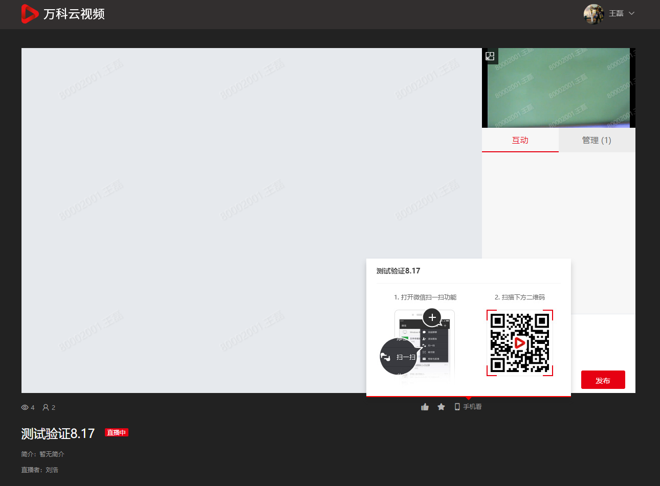Click the 简介: 暂无简介 text
The image size is (660, 486).
click(42, 454)
